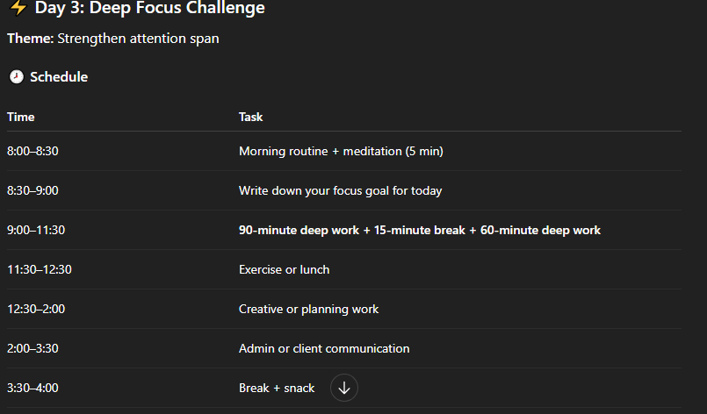Image resolution: width=707 pixels, height=414 pixels.
Task: Click the "Schedule" section heading
Action: 59,77
